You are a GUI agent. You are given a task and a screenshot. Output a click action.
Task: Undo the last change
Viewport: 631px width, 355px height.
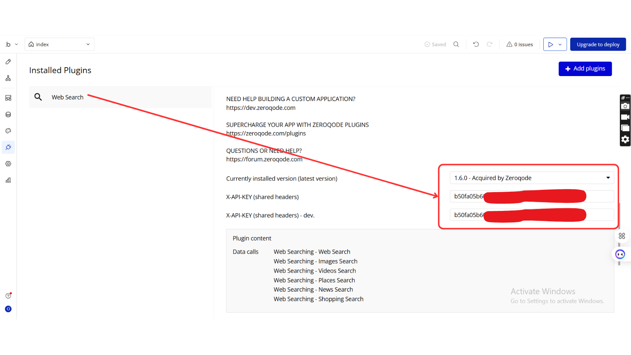click(x=476, y=44)
